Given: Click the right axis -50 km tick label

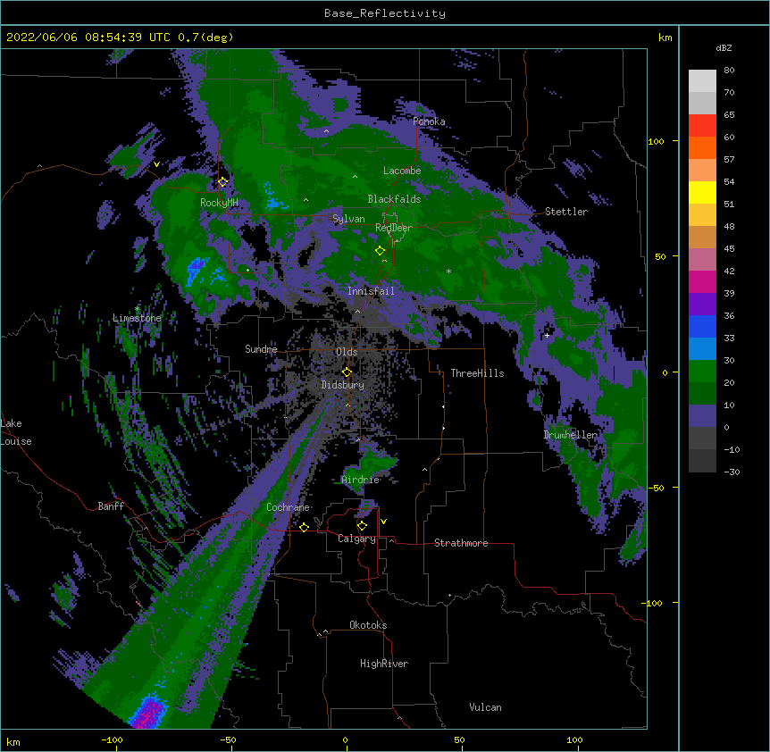Looking at the screenshot, I should tap(656, 488).
